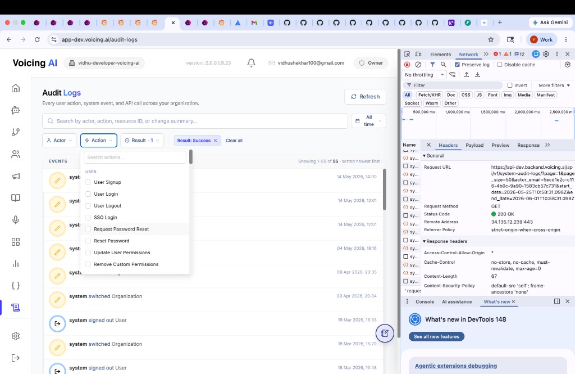Open the Home icon in left sidebar
575x374 pixels.
(15, 88)
